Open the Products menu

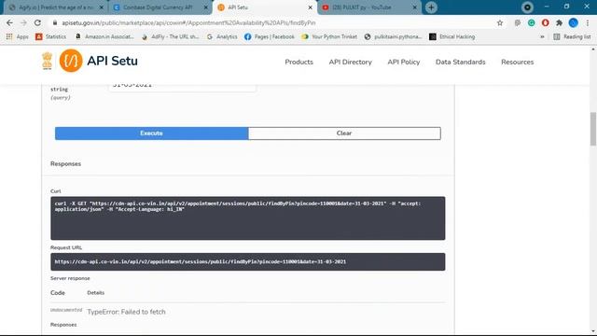[x=298, y=63]
